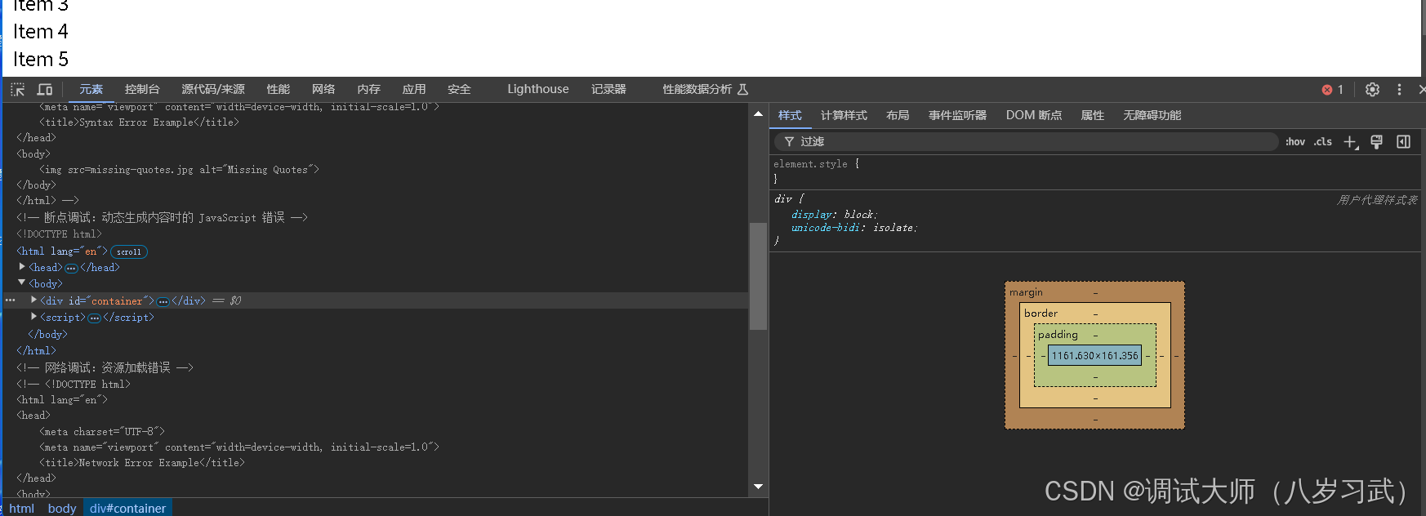Open the 应用 Application tab

pyautogui.click(x=414, y=89)
